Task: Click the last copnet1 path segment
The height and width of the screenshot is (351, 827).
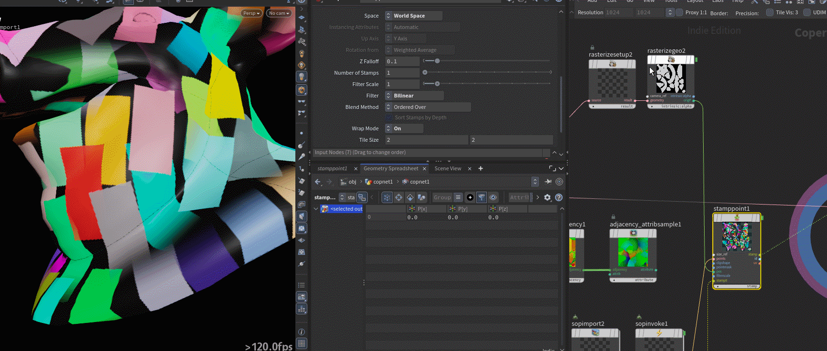Action: tap(416, 182)
